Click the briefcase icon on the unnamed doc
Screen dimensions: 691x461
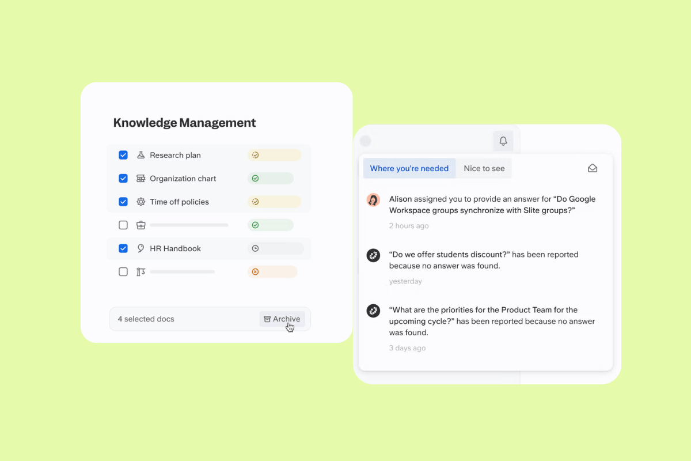click(141, 225)
